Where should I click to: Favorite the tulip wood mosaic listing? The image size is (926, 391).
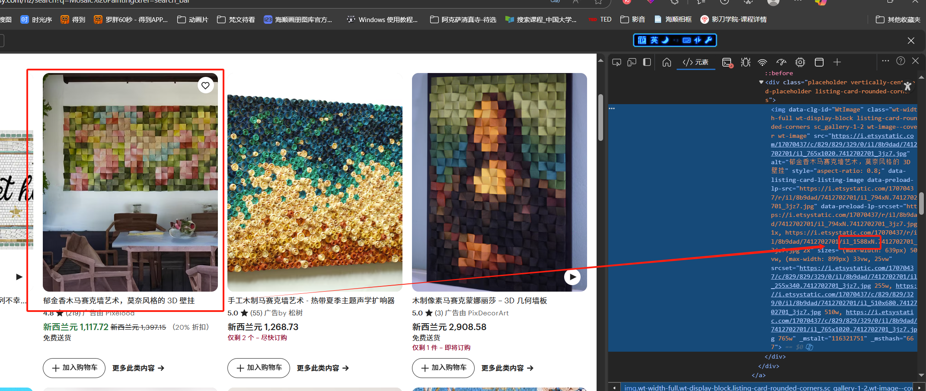(205, 86)
